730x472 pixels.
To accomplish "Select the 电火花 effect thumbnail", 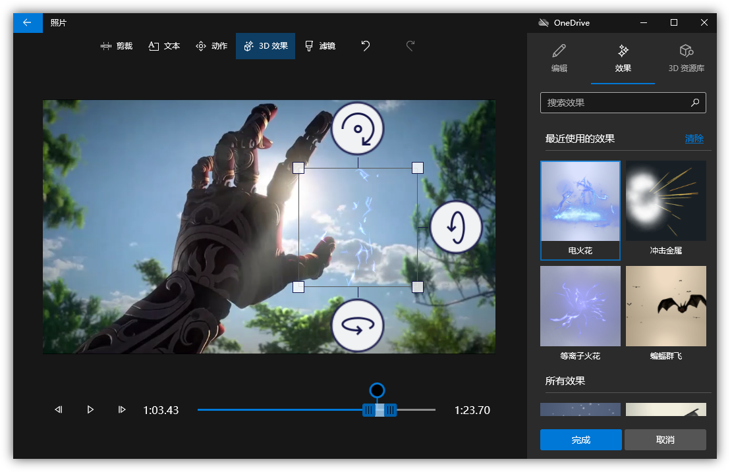I will tap(580, 210).
